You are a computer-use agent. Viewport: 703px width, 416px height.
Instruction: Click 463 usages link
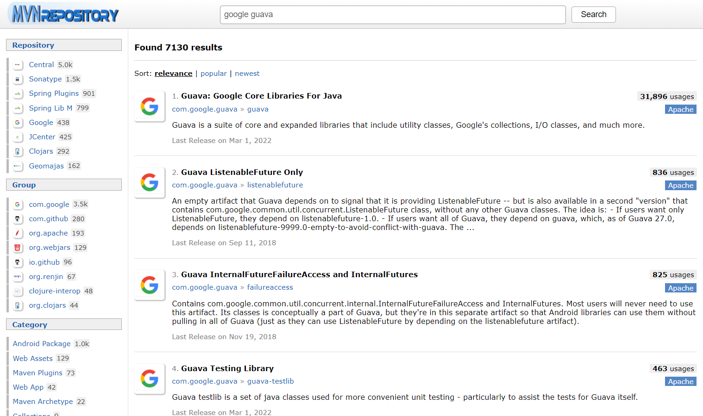point(673,369)
